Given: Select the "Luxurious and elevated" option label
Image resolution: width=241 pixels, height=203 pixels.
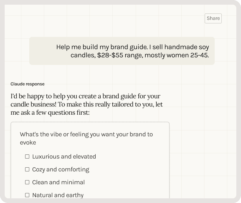Looking at the screenshot, I should tap(64, 156).
